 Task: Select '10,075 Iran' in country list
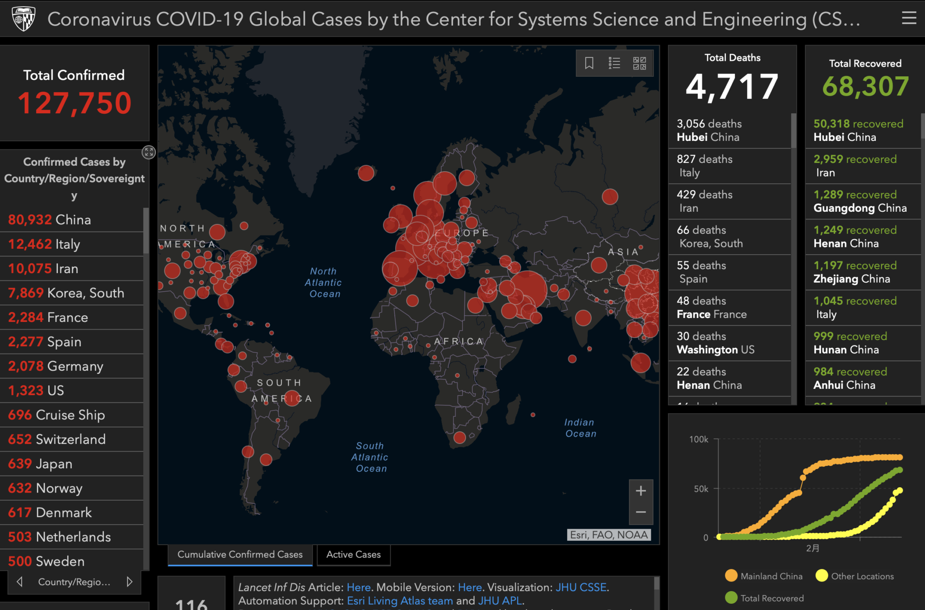click(x=72, y=269)
